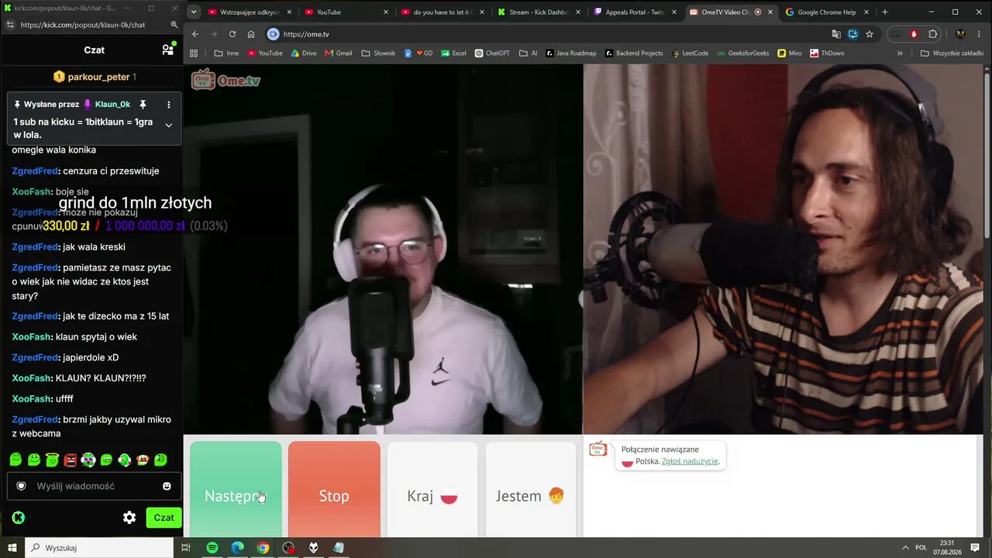Click the Wyślij wiadomość message field

[94, 486]
